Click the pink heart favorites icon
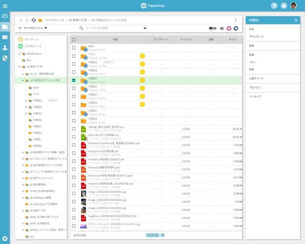Image resolution: width=305 pixels, height=244 pixels. coord(229,28)
